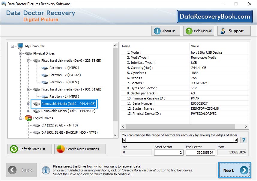Click the My Computer icon in the tree
Viewport: 257px width, 181px height.
20,46
